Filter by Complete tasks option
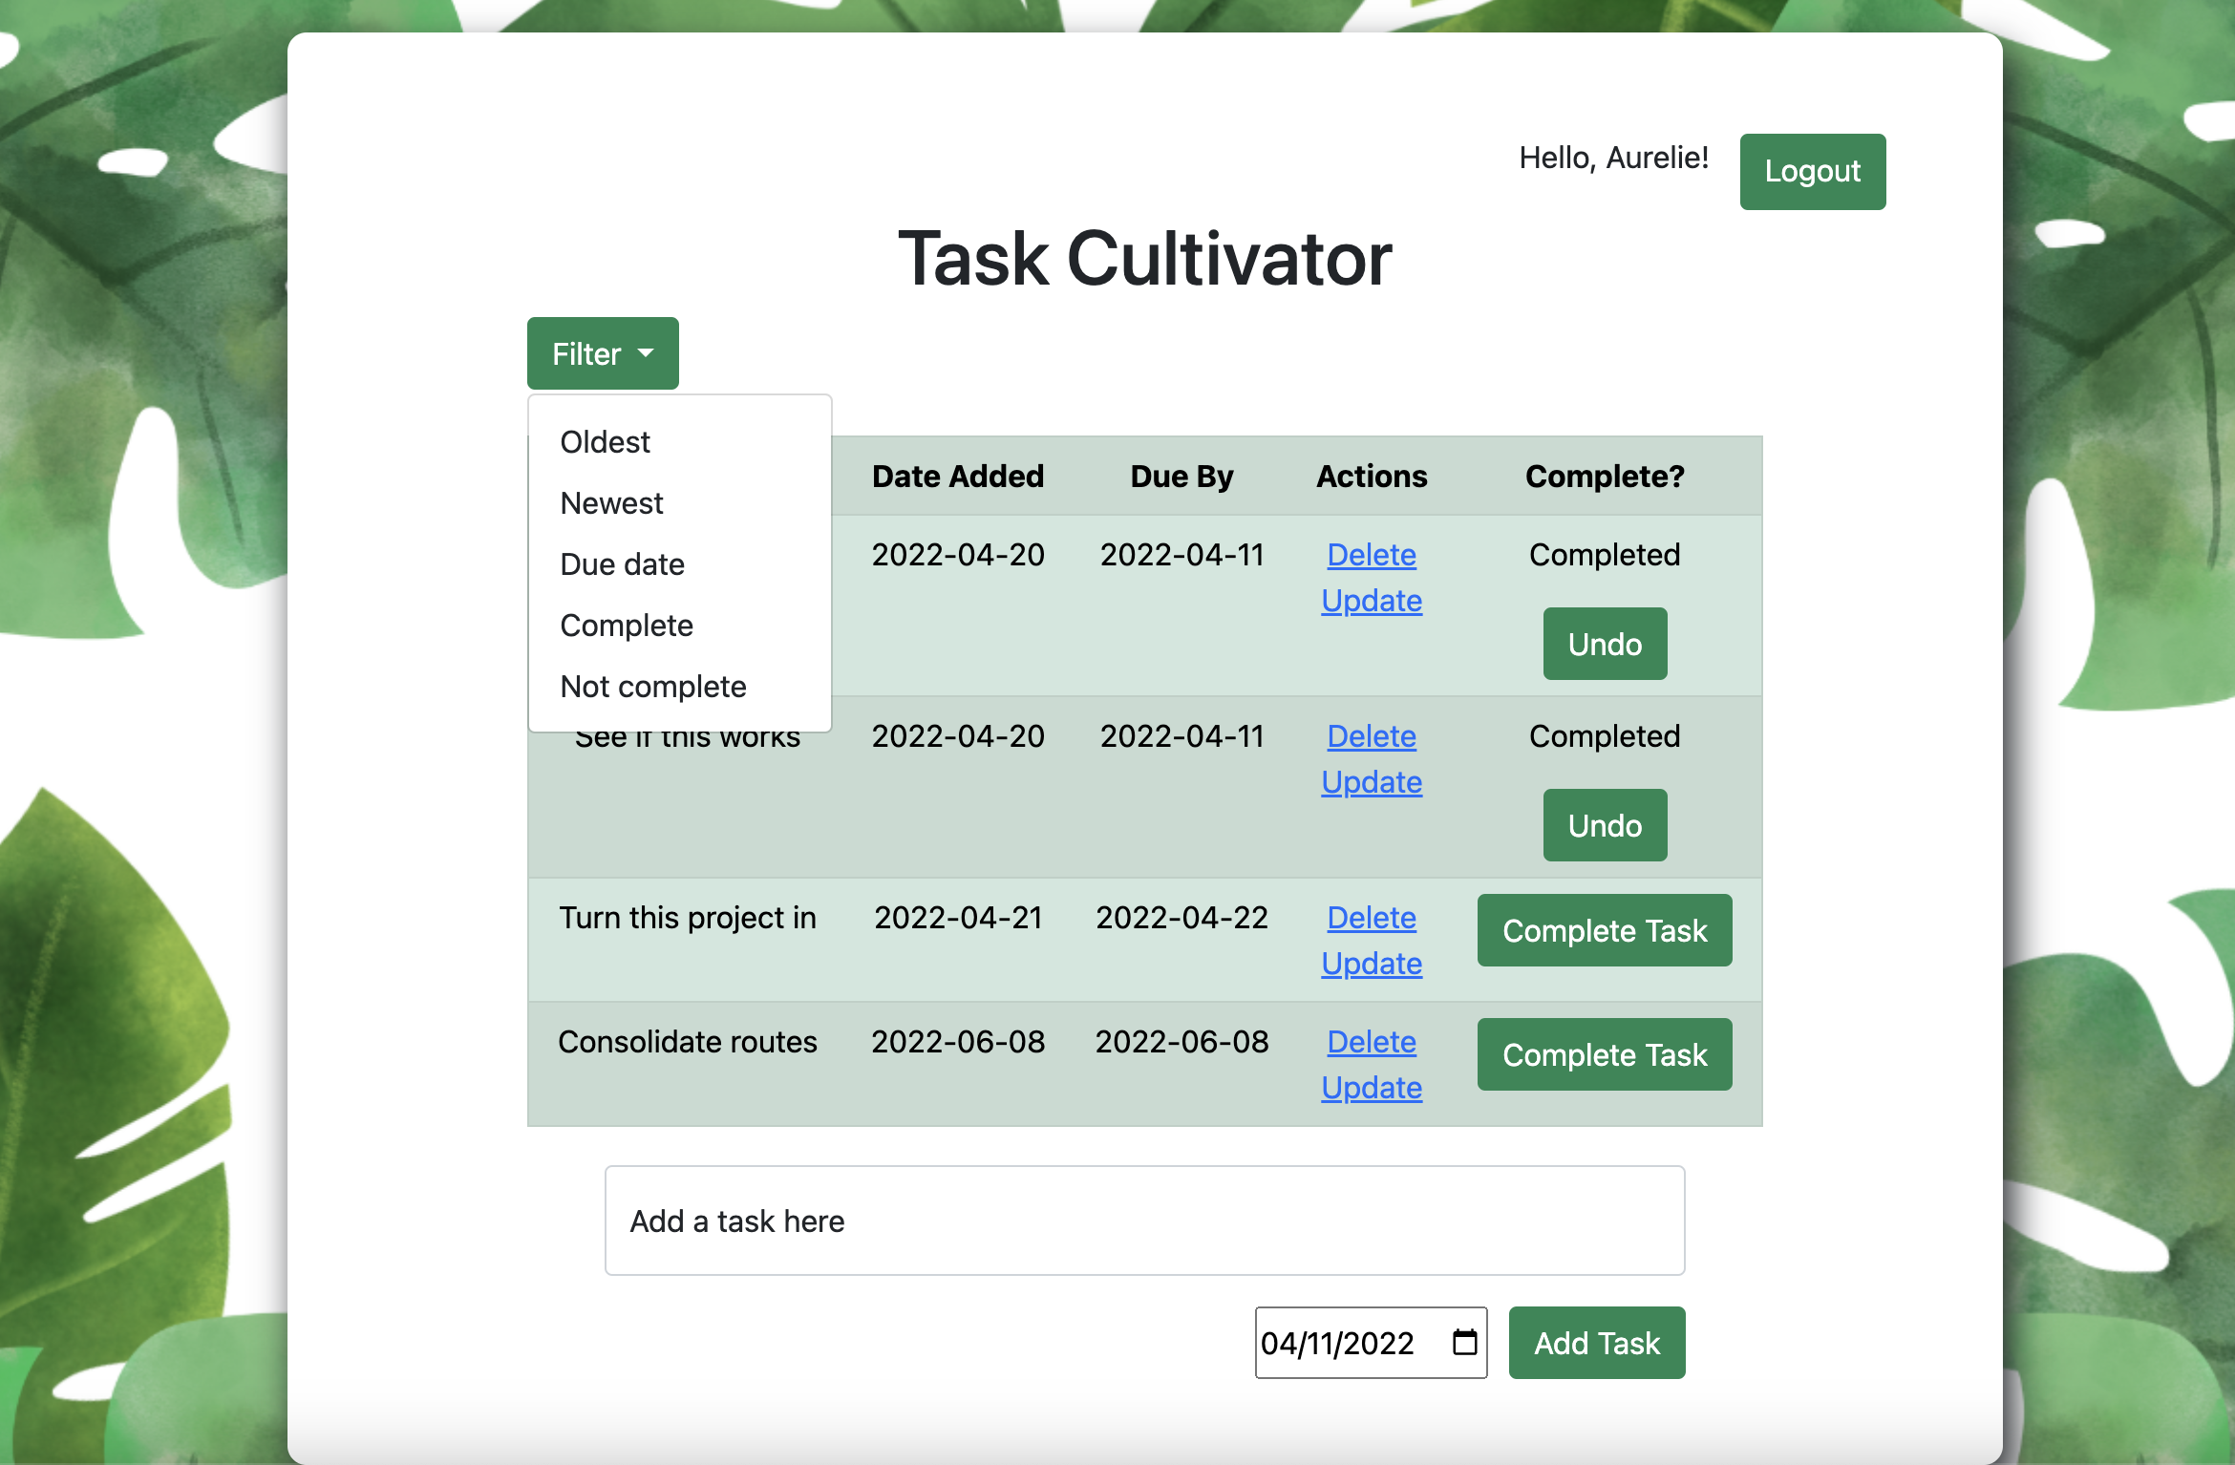Viewport: 2235px width, 1465px height. tap(627, 626)
